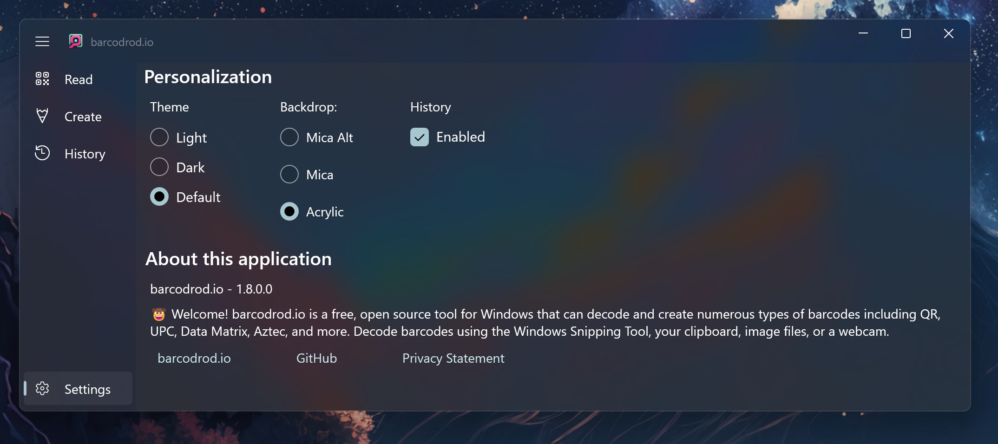Select the Light theme radio button
The height and width of the screenshot is (444, 998).
pyautogui.click(x=159, y=137)
